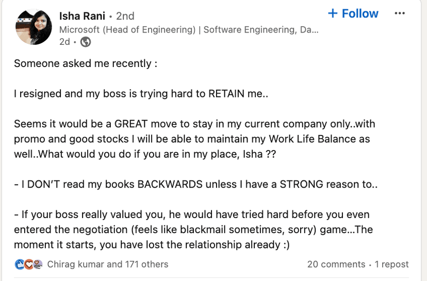The height and width of the screenshot is (281, 427).
Task: Click the 2d post timestamp
Action: 64,42
